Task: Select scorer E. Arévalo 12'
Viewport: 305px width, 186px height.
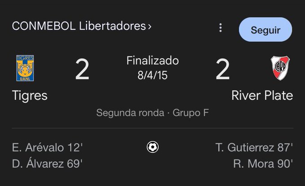Action: click(47, 147)
